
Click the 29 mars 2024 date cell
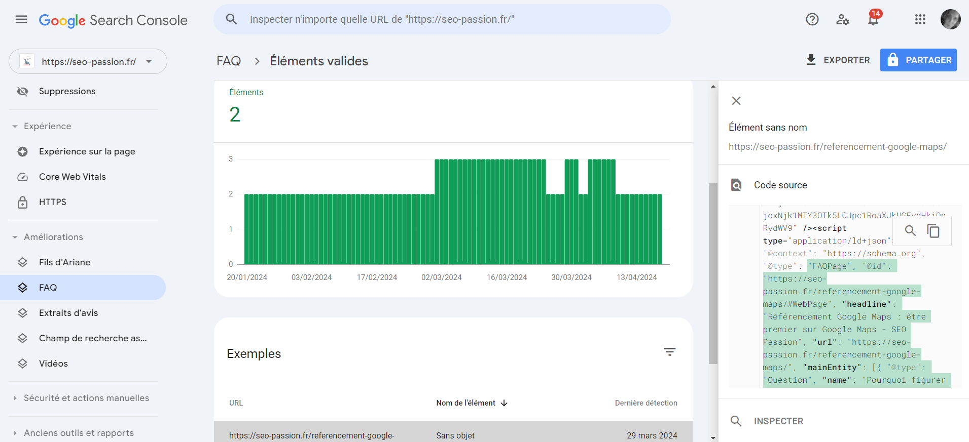[652, 435]
